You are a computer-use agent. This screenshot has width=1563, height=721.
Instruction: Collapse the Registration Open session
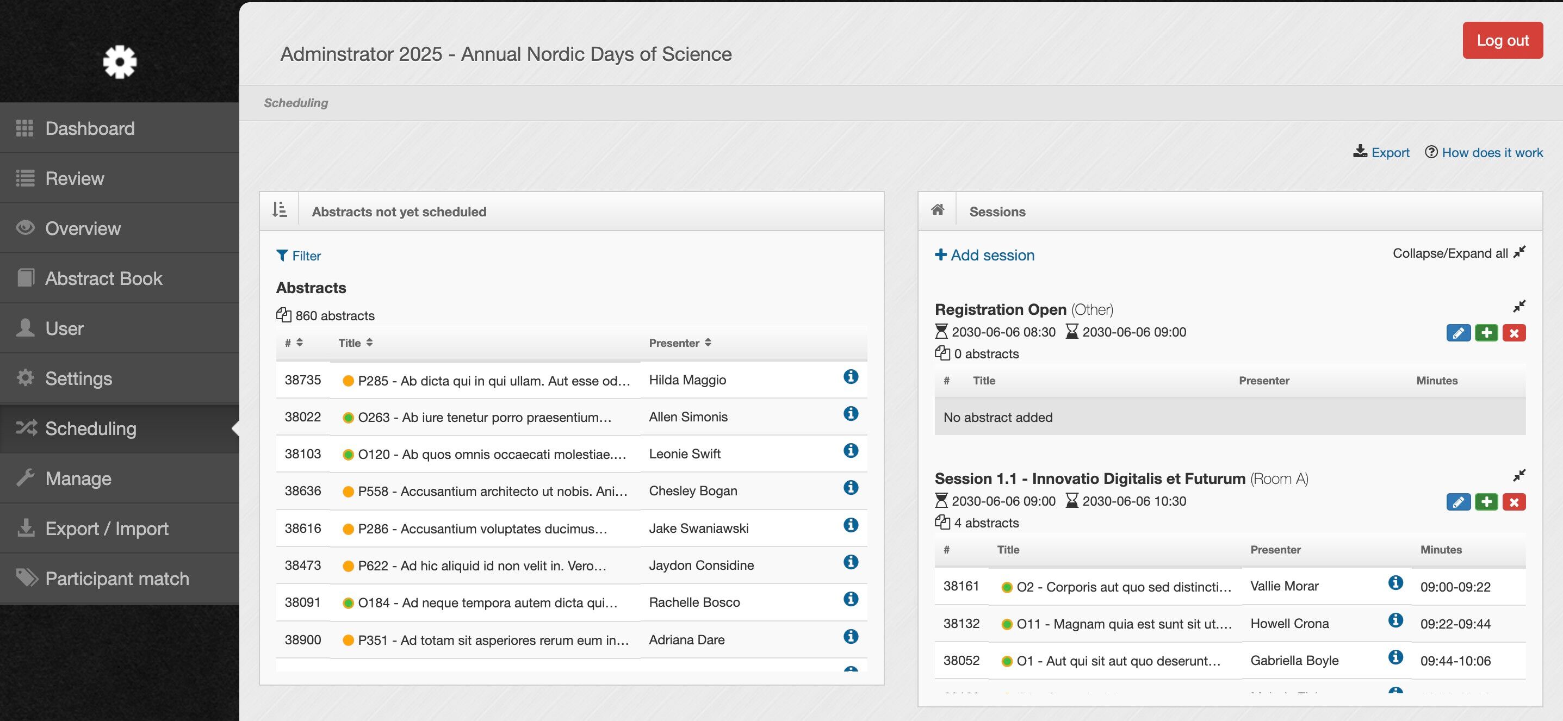tap(1519, 307)
